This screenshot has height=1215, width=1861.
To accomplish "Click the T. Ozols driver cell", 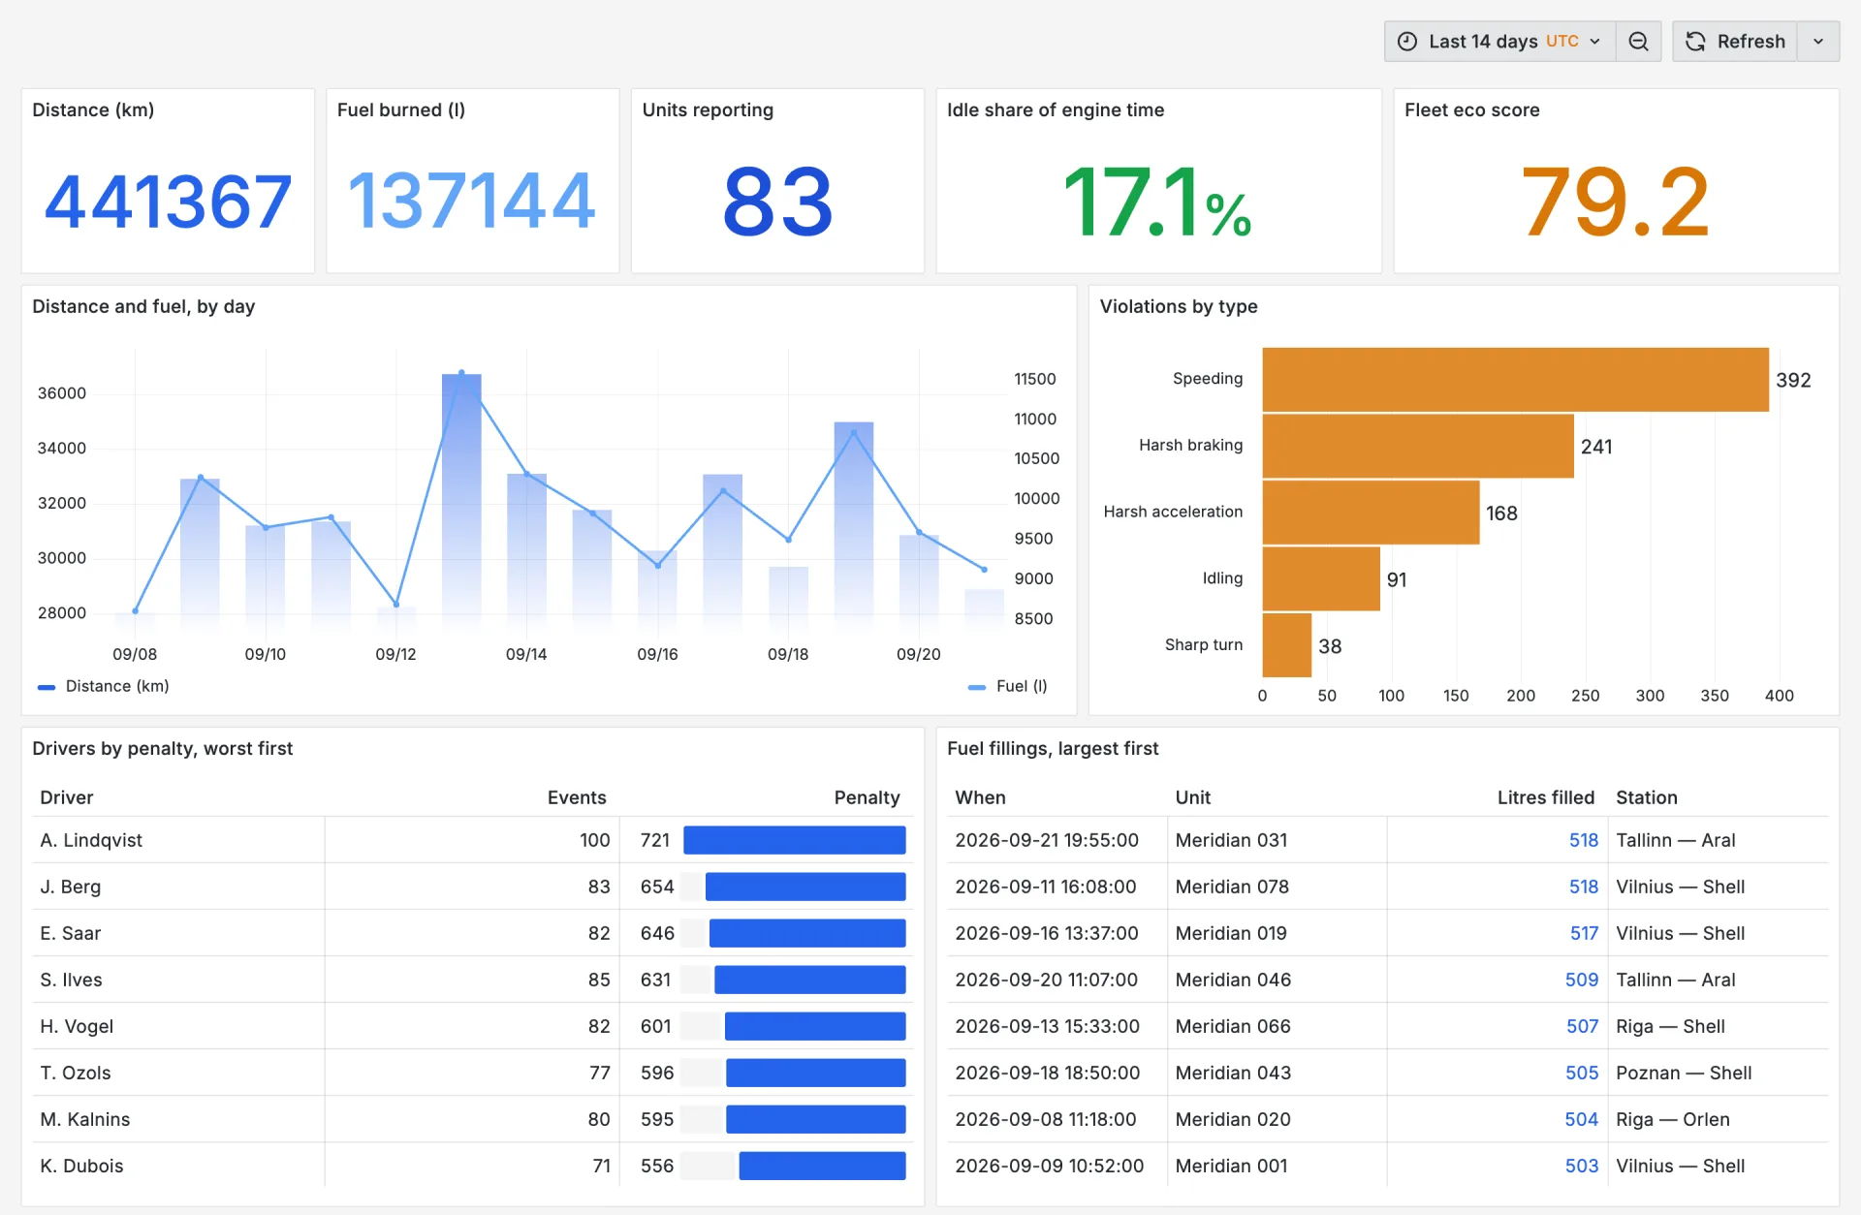I will [178, 1073].
